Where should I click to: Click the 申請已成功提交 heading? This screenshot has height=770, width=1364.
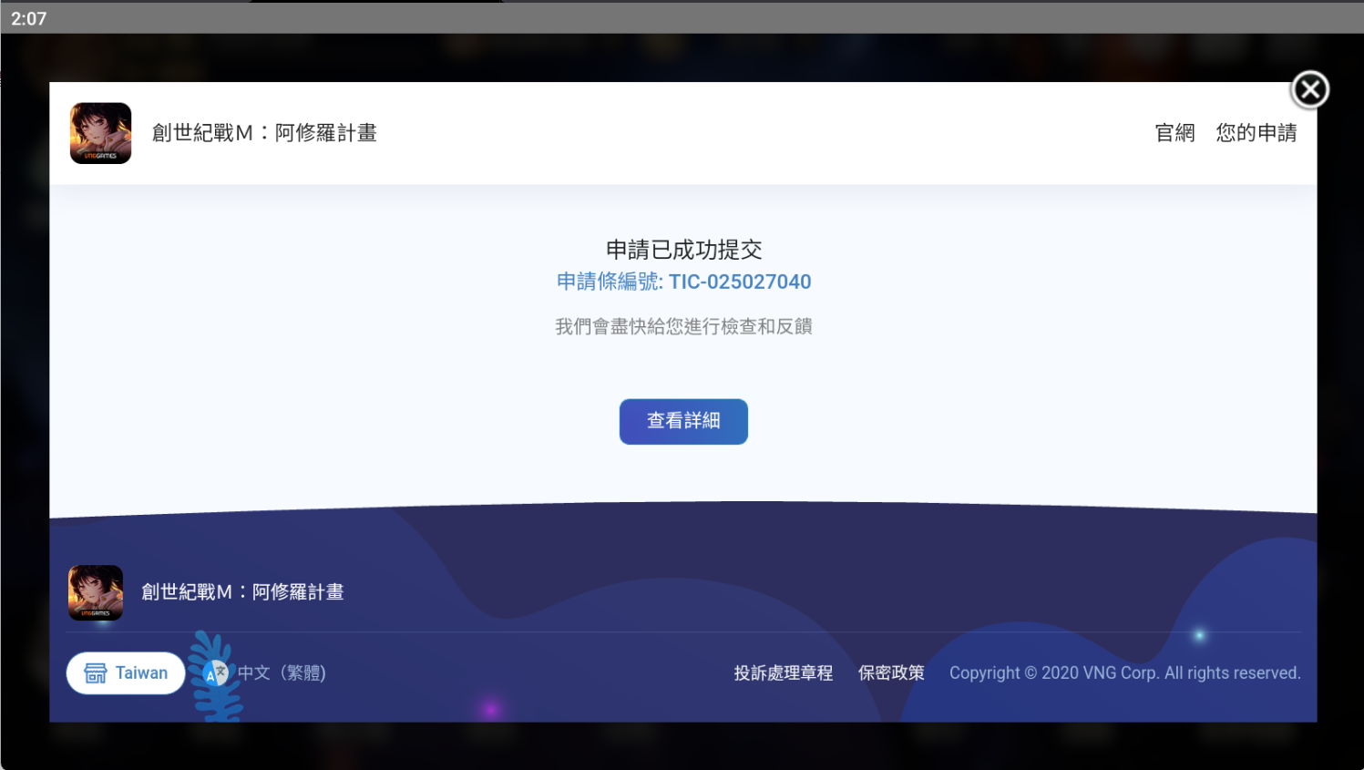coord(683,250)
